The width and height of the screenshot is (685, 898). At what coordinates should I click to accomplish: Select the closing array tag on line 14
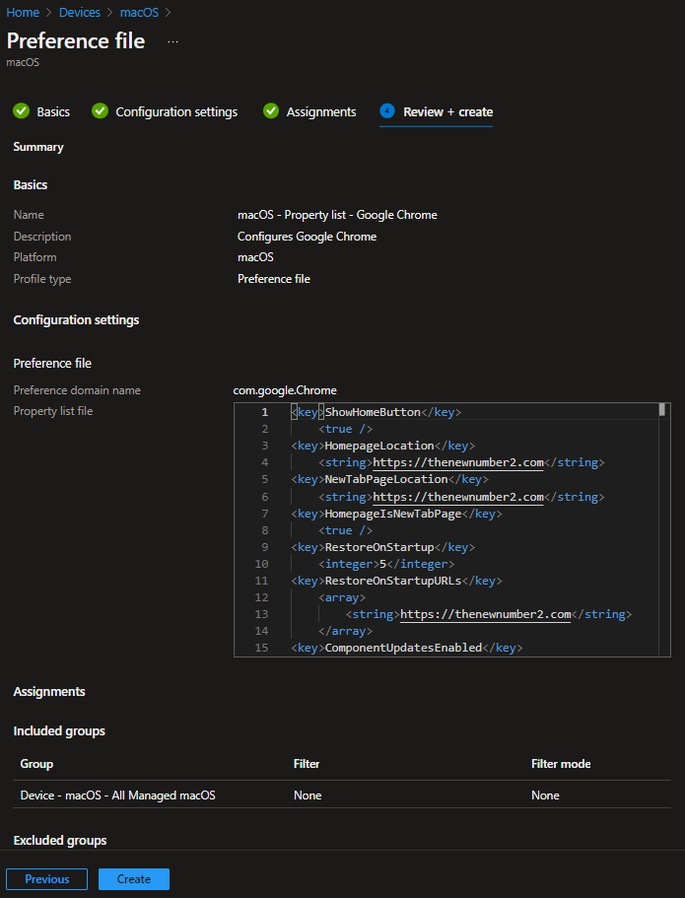point(345,631)
